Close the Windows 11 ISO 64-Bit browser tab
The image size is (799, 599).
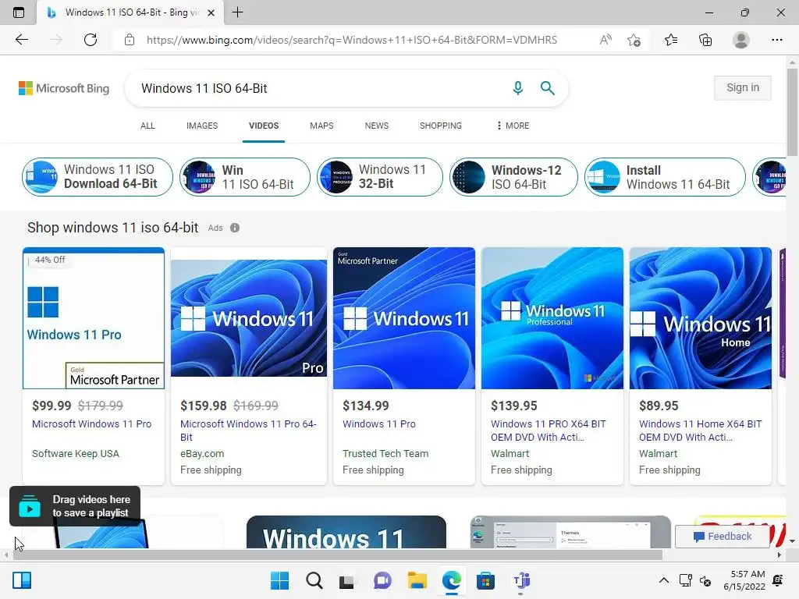coord(211,12)
